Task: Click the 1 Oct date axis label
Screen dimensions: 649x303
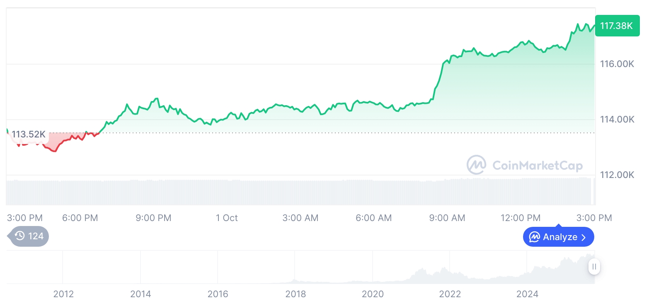Action: (x=227, y=218)
